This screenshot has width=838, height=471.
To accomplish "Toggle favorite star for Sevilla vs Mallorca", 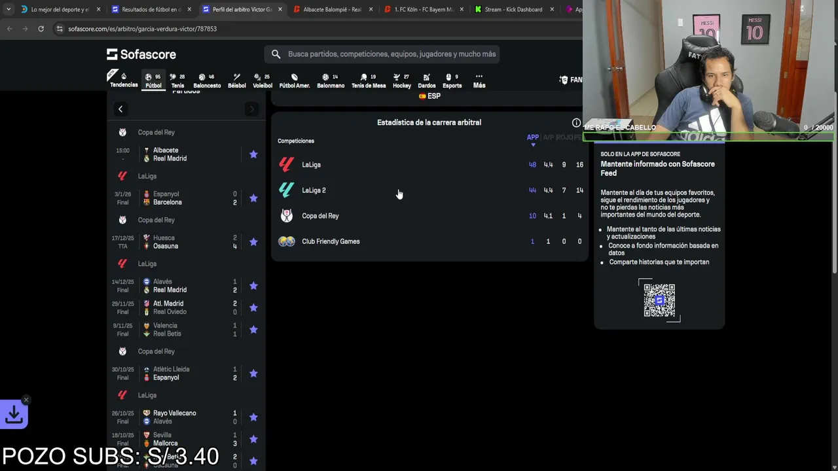I will 253,439.
